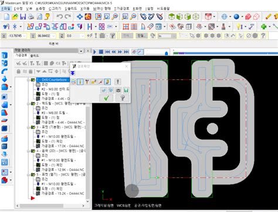Click the help question mark button in the backplot dialog

pos(123,98)
